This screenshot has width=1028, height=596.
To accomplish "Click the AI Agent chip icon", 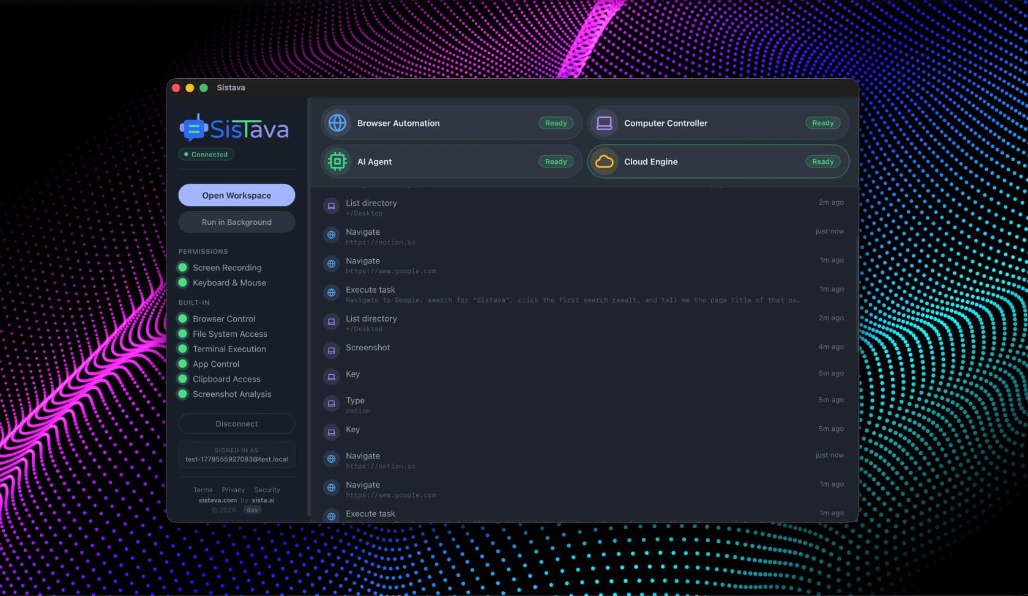I will 337,161.
